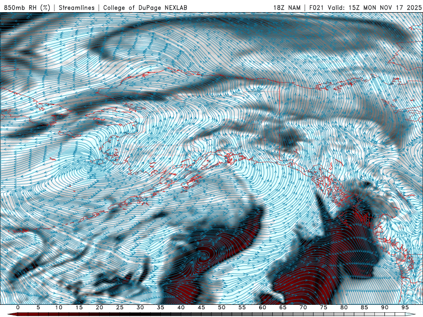Image resolution: width=423 pixels, height=317 pixels.
Task: Select the '10' scale label
Action: pos(59,307)
